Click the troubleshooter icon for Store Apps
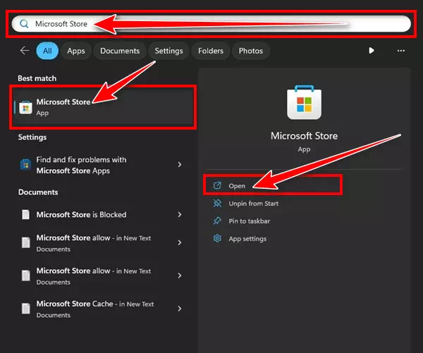Image resolution: width=423 pixels, height=353 pixels. tap(25, 165)
